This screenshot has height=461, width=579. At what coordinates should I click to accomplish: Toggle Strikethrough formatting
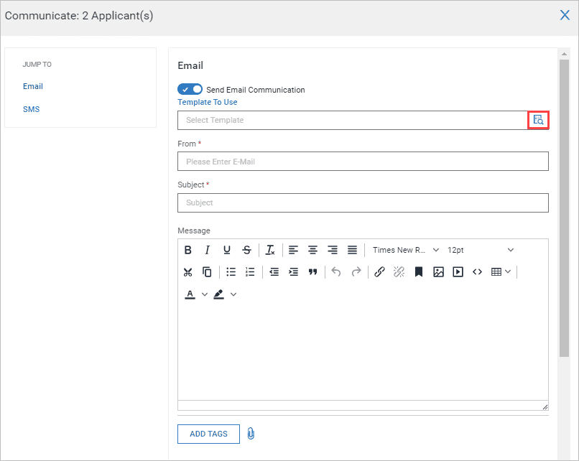[246, 250]
